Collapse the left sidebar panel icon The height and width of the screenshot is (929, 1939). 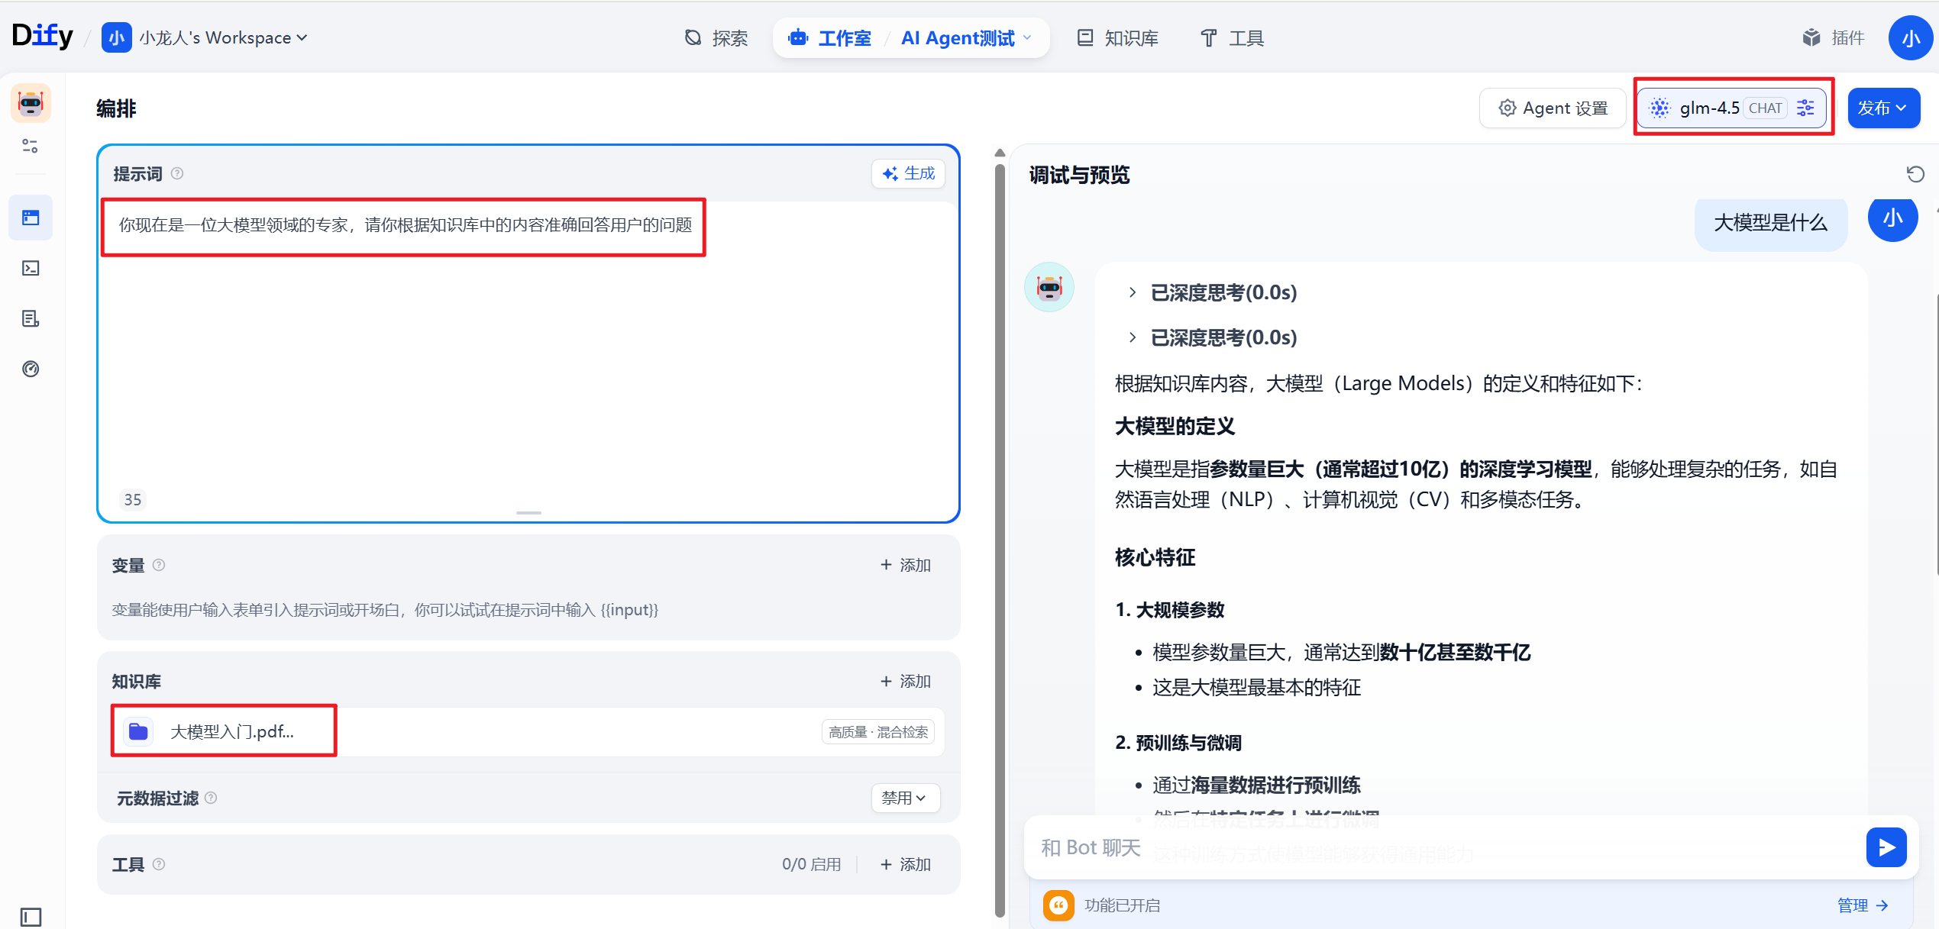click(x=31, y=916)
